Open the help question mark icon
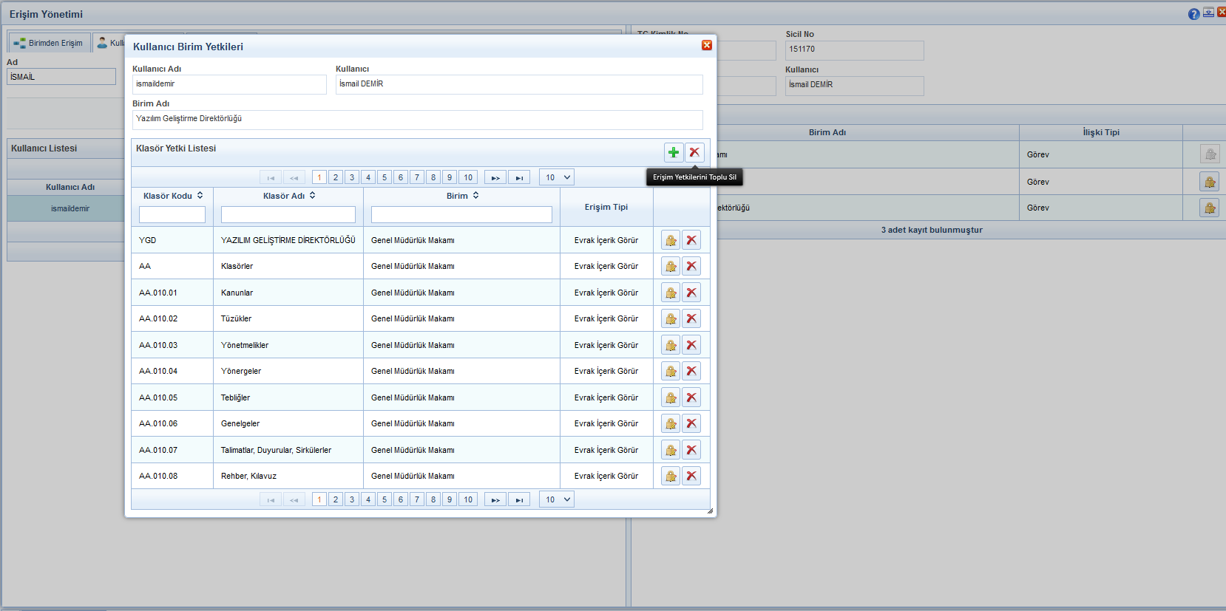The width and height of the screenshot is (1226, 611). tap(1193, 14)
